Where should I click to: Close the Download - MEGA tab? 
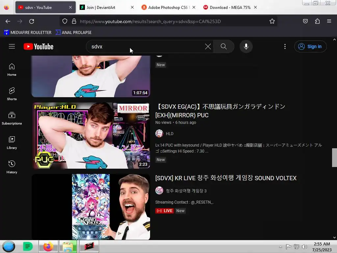point(255,7)
